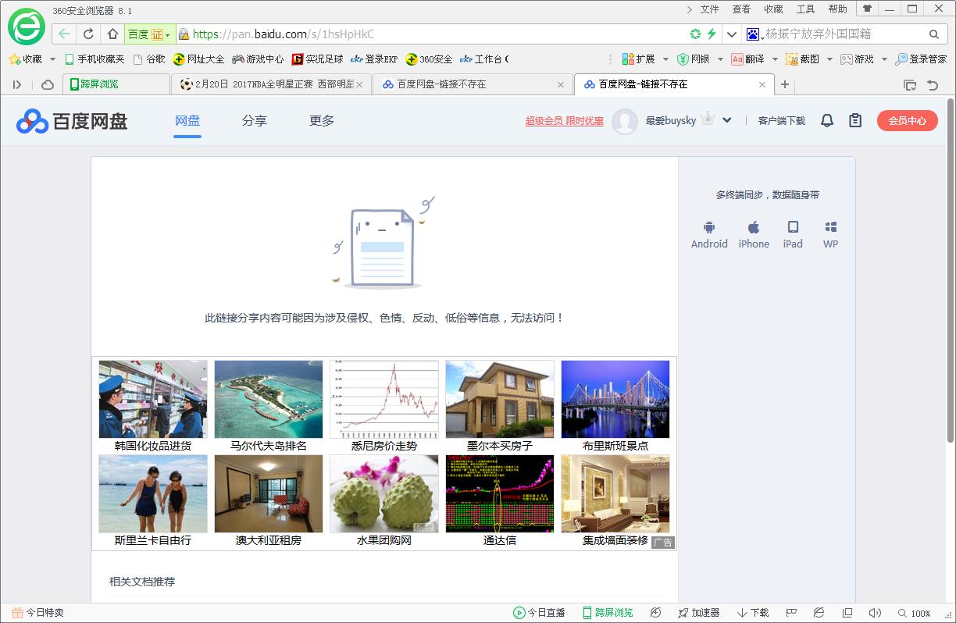Switch to the 2017NBA全明星正赛 tab
The height and width of the screenshot is (623, 956).
click(271, 84)
